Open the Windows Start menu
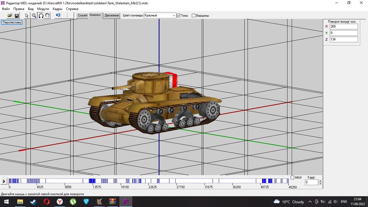The width and height of the screenshot is (368, 207). coord(6,202)
